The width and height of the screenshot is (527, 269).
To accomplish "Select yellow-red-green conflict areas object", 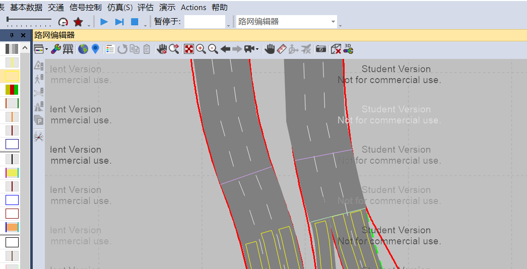I will pos(12,90).
